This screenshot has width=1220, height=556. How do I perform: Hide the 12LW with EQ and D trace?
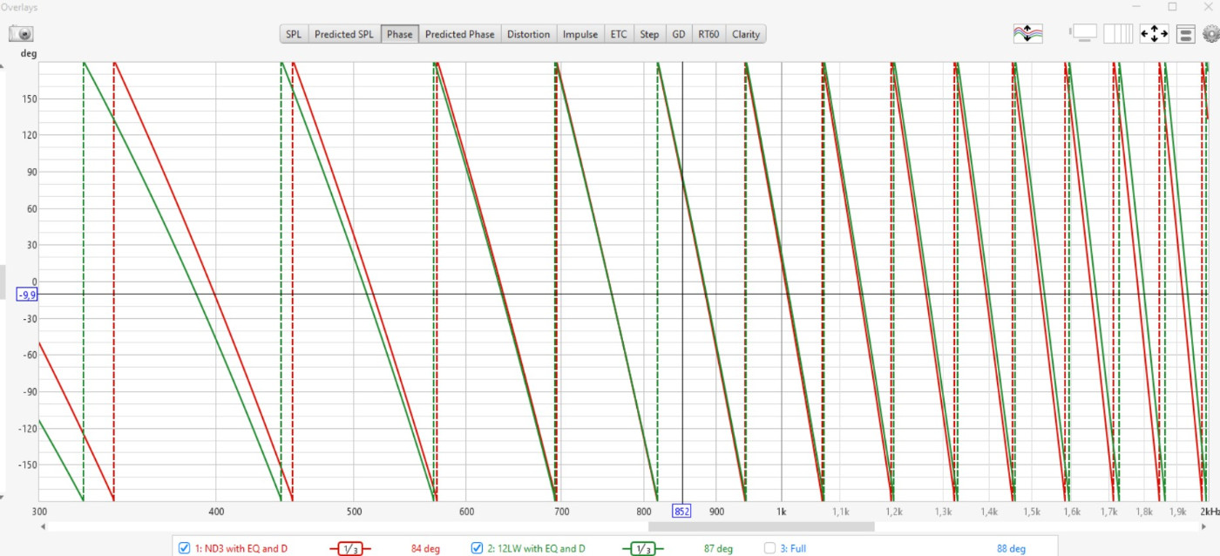point(478,548)
